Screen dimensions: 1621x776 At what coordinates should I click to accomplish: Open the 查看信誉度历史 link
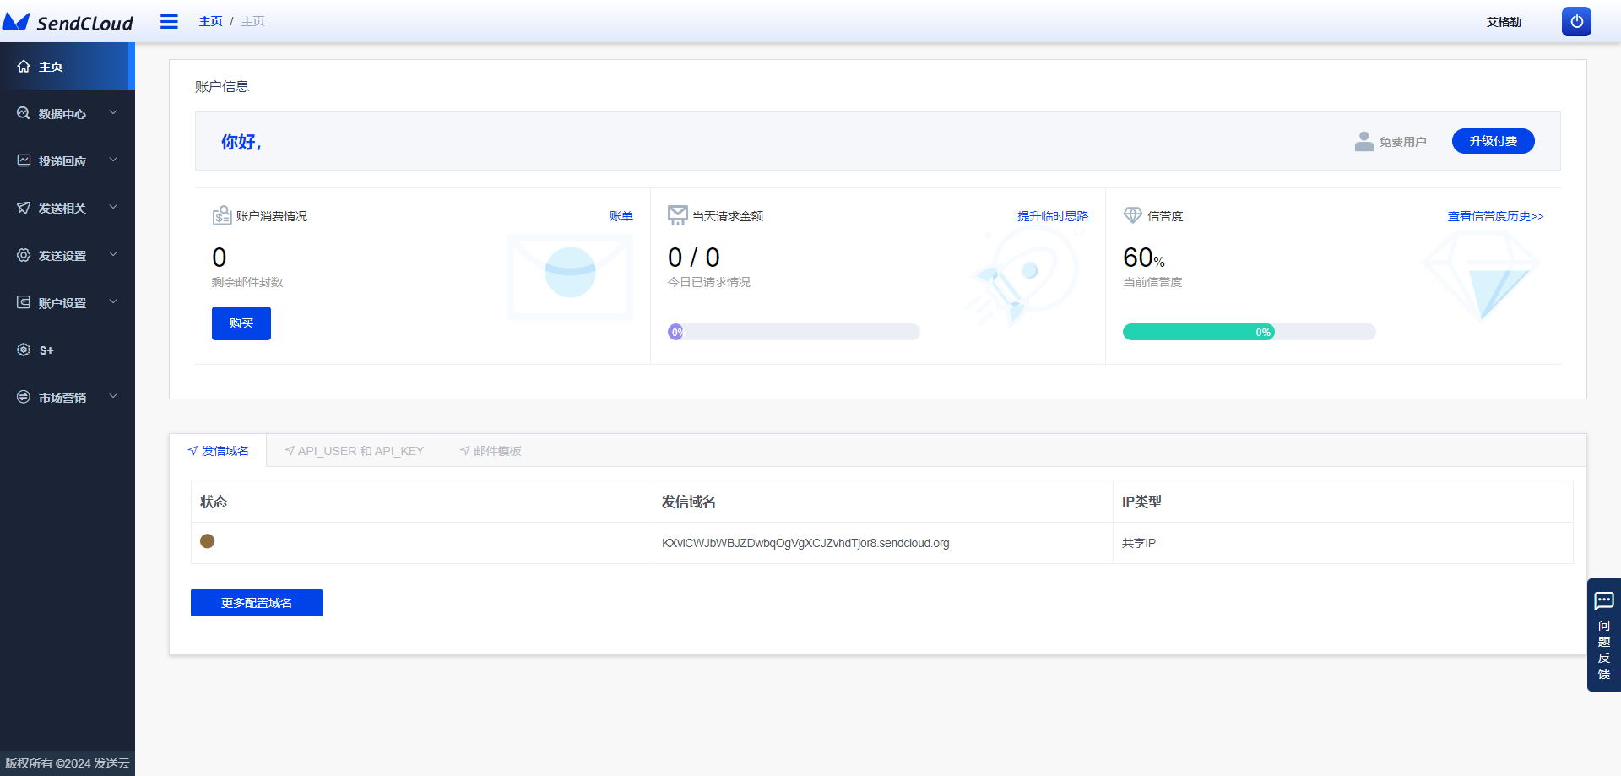coord(1494,216)
